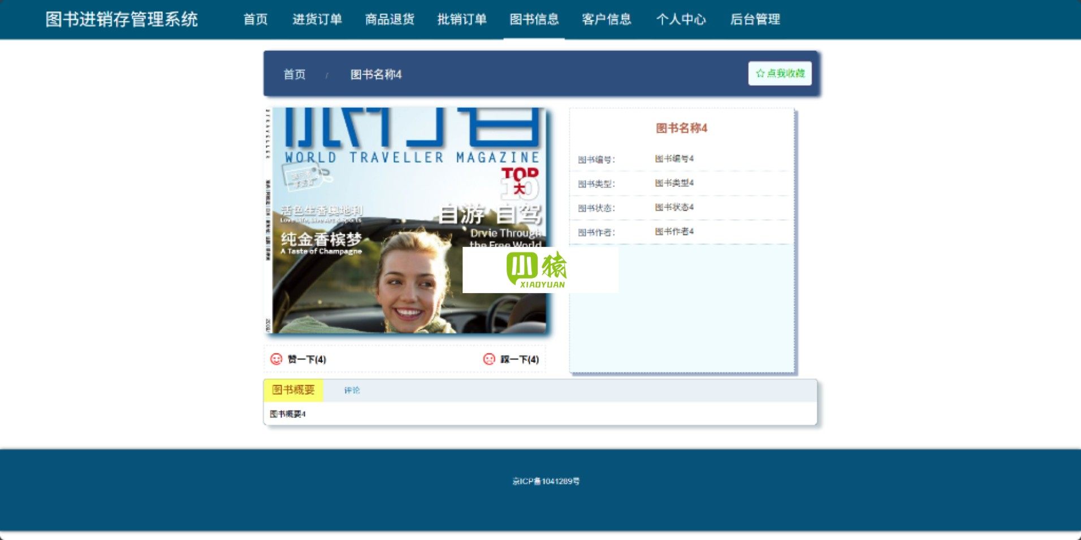Viewport: 1081px width, 540px height.
Task: Go to 进货订单 in the navigation bar
Action: tap(317, 19)
